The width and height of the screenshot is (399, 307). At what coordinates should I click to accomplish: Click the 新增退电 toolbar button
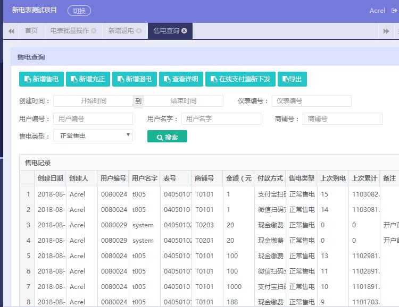click(135, 79)
